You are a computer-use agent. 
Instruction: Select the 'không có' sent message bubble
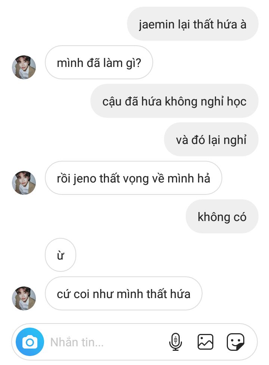click(222, 217)
